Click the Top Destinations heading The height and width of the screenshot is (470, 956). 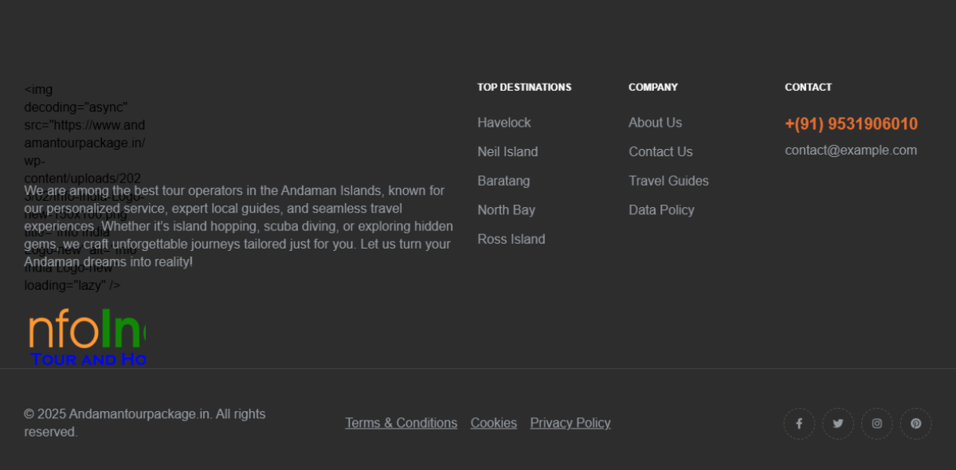[x=524, y=88]
